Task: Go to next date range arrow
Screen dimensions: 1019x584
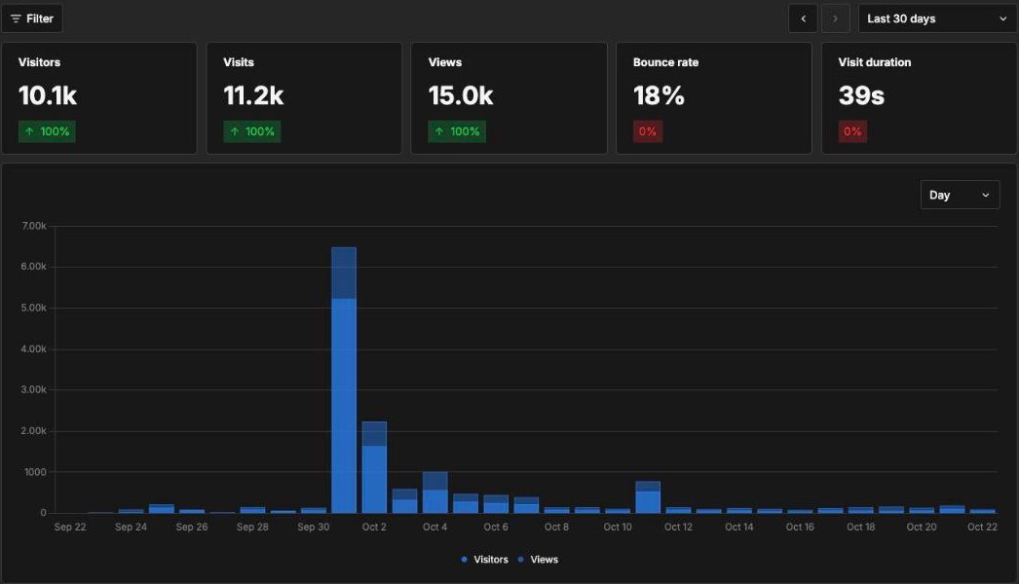Action: (836, 18)
